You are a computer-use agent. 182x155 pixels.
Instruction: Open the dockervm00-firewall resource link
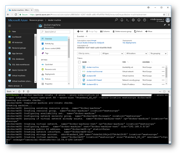click(94, 80)
